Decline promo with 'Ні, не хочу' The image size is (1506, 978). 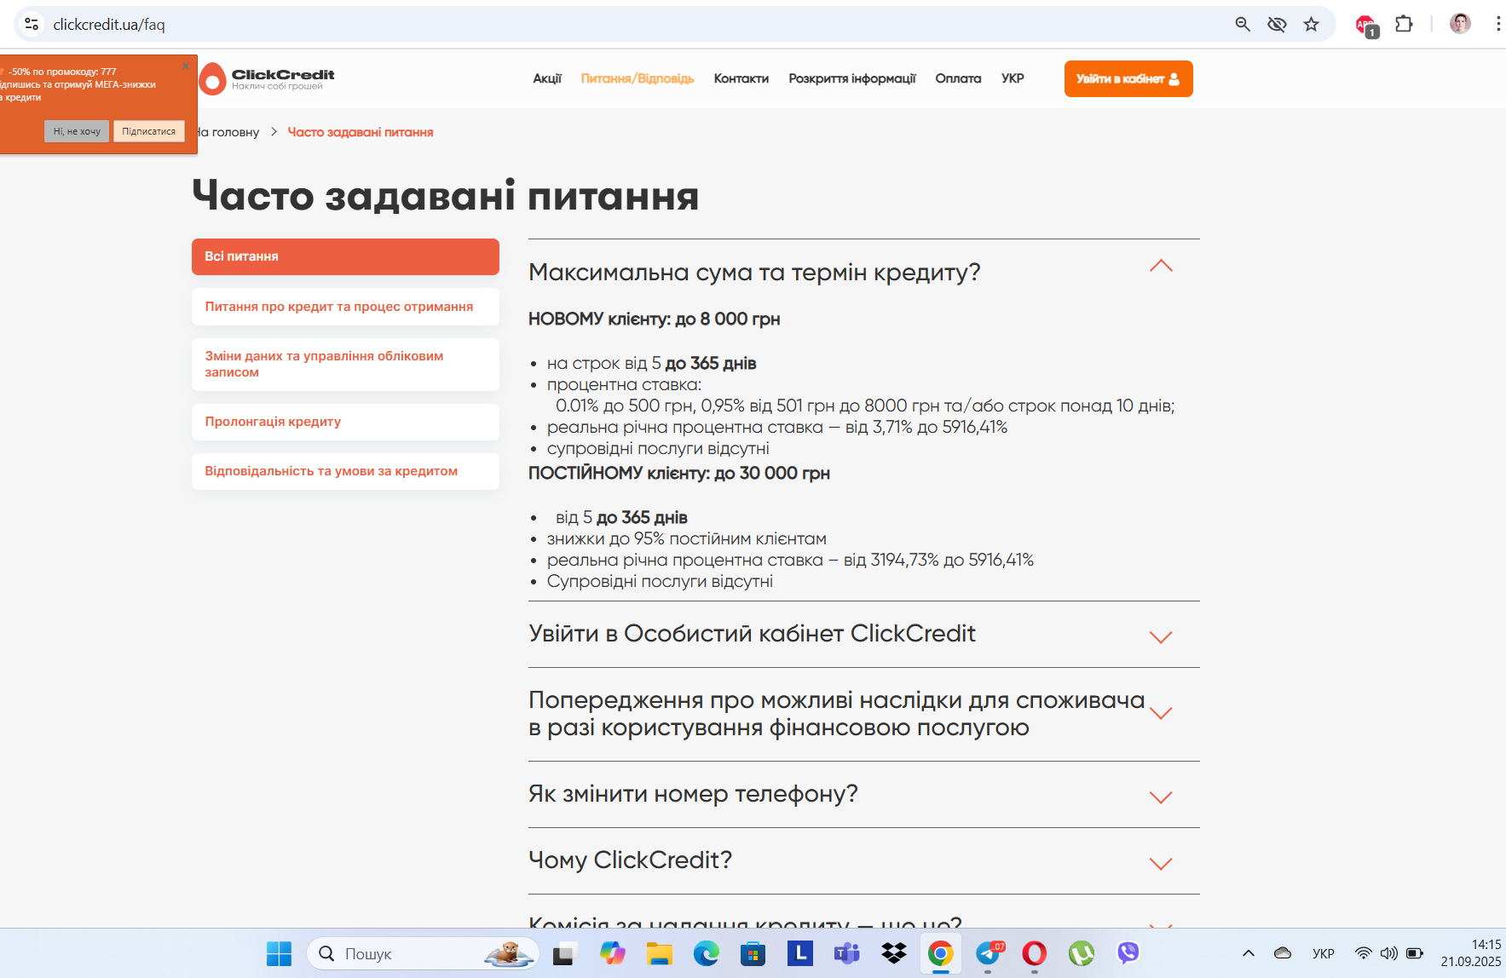tap(77, 131)
